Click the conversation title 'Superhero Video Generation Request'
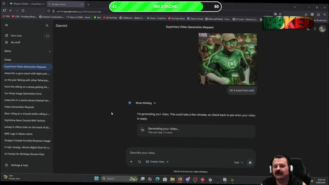The image size is (329, 185). click(x=190, y=27)
